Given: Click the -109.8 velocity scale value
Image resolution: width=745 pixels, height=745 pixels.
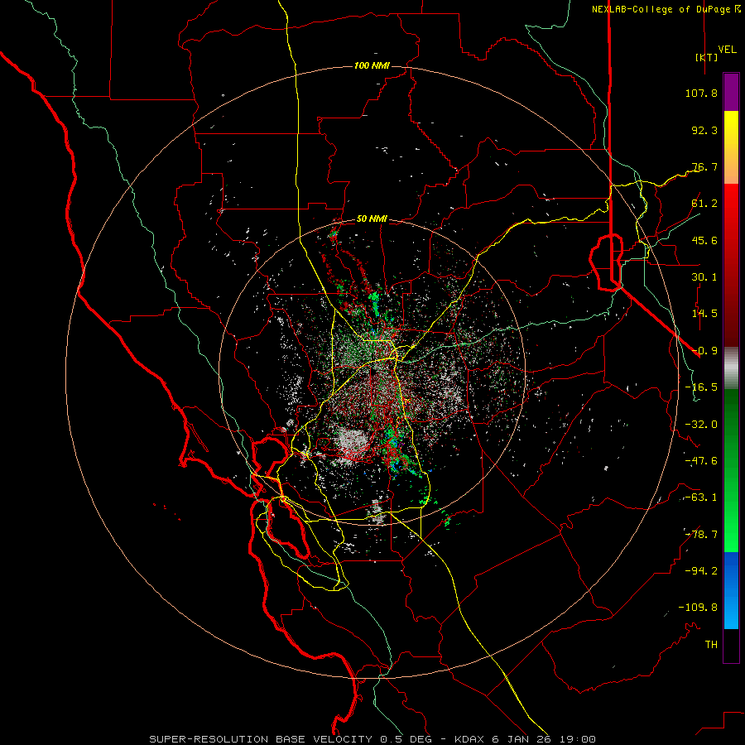Looking at the screenshot, I should [x=698, y=608].
